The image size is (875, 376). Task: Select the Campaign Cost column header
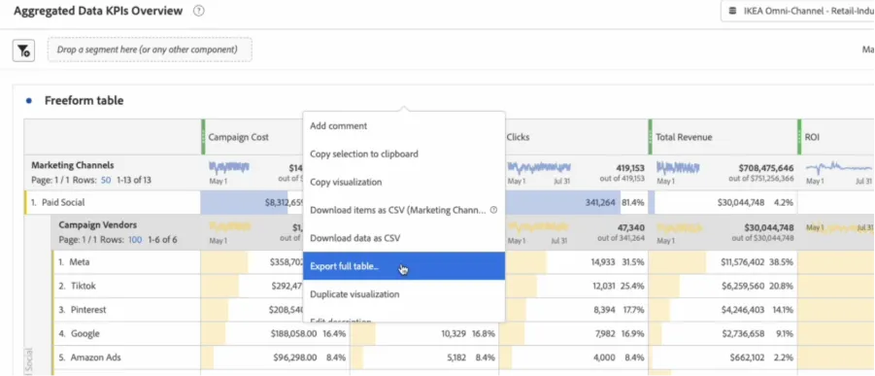pos(238,137)
